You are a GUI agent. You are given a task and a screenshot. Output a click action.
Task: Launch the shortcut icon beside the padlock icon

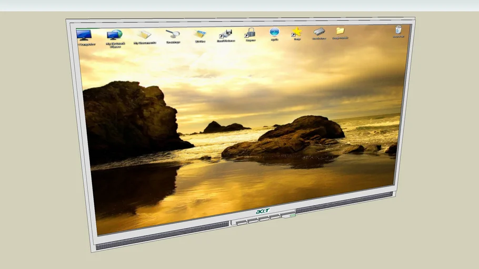pos(226,34)
